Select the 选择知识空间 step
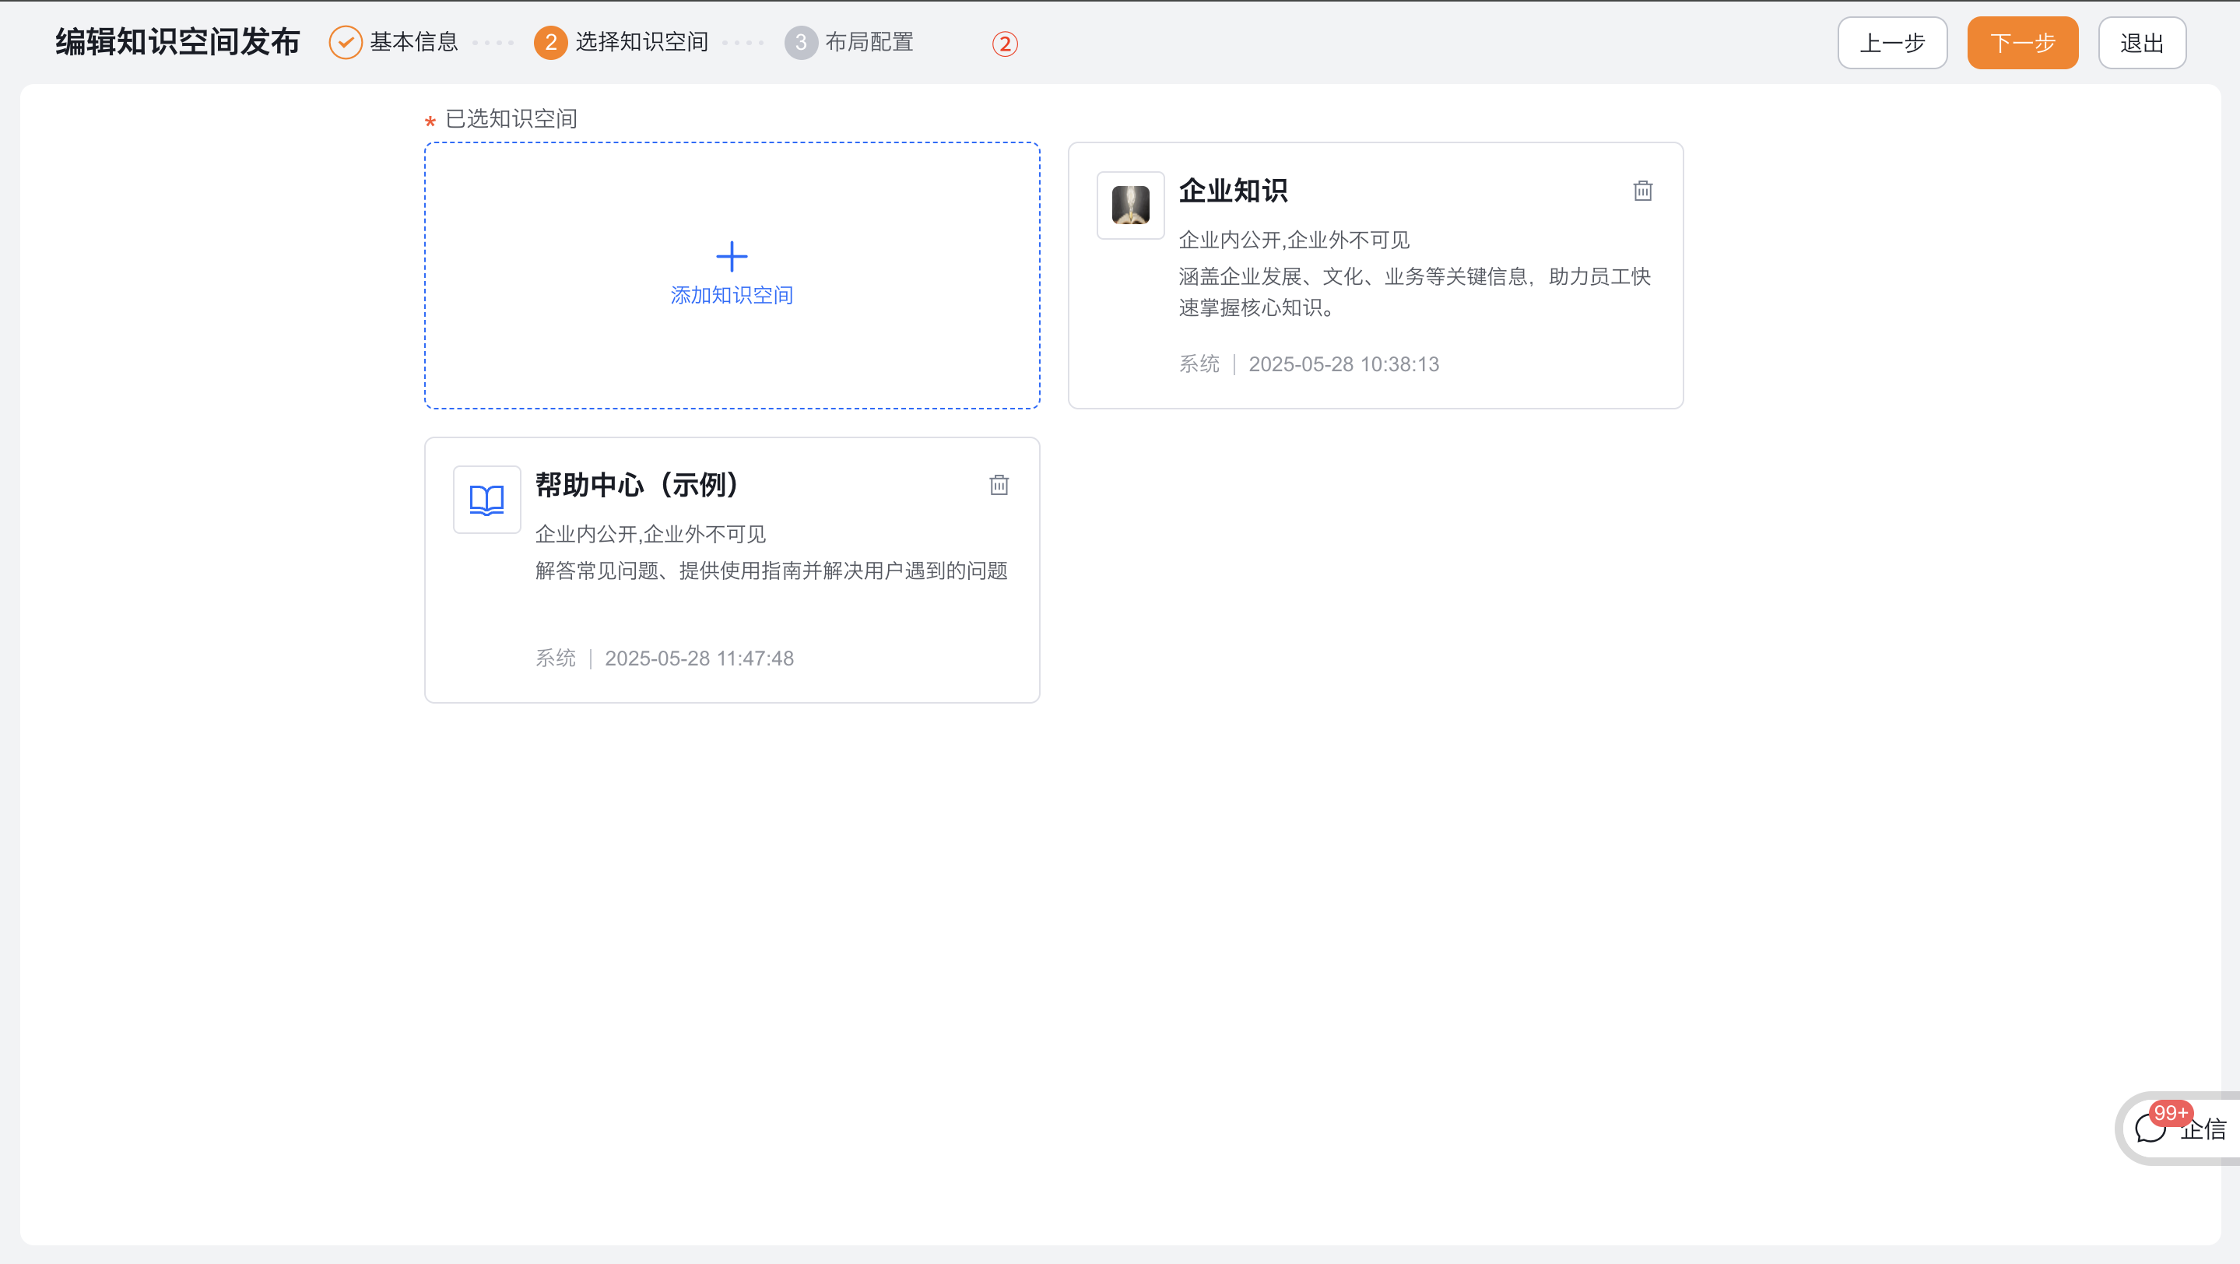 642,42
